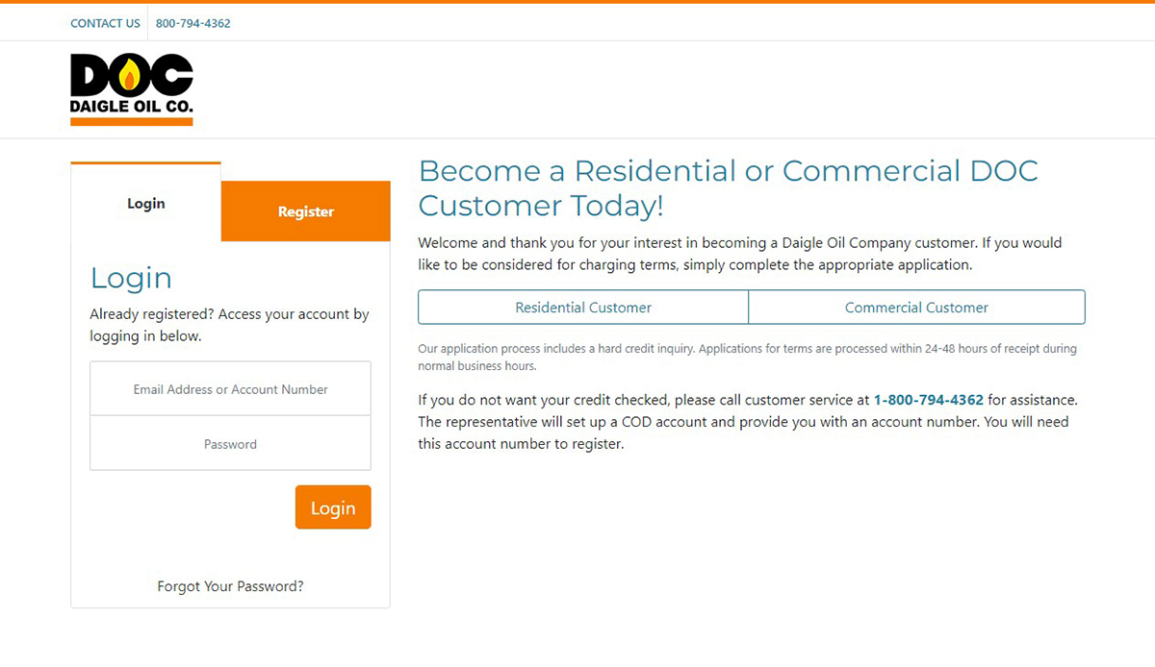Open the Forgot Your Password link
This screenshot has height=667, width=1155.
[x=230, y=586]
